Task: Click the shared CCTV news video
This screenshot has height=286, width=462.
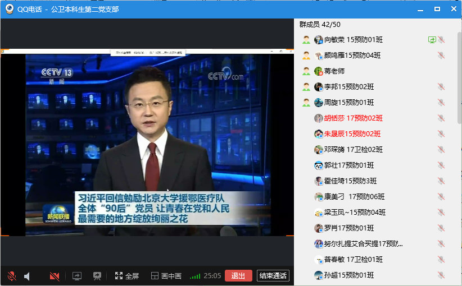Action: click(x=147, y=143)
